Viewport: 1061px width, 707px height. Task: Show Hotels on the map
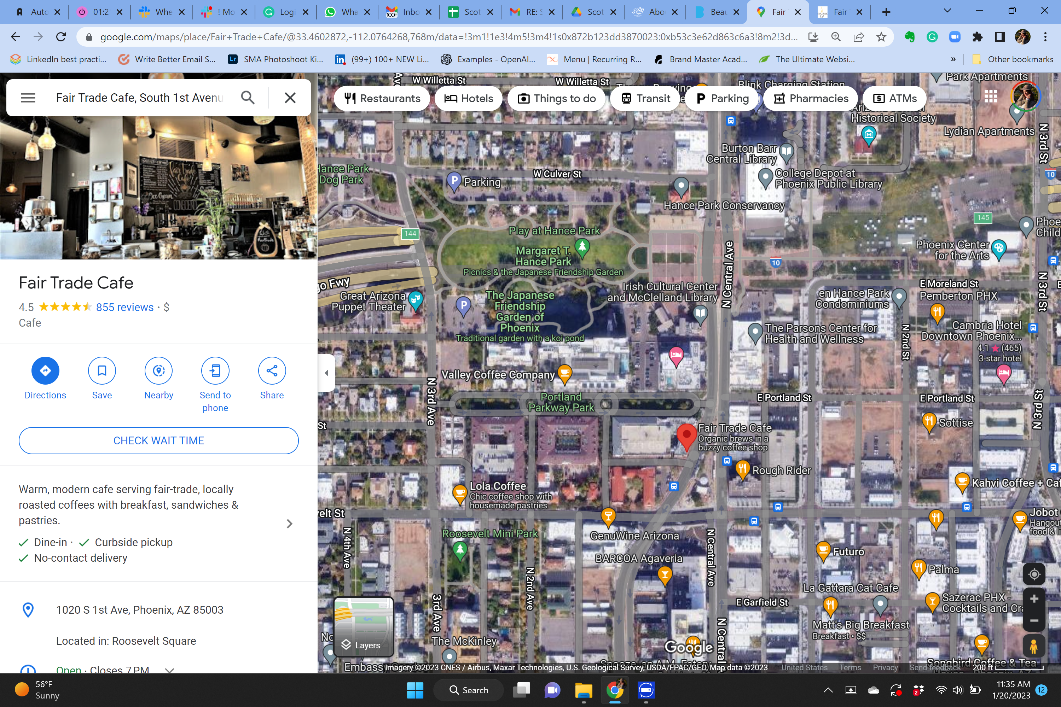[x=468, y=98]
